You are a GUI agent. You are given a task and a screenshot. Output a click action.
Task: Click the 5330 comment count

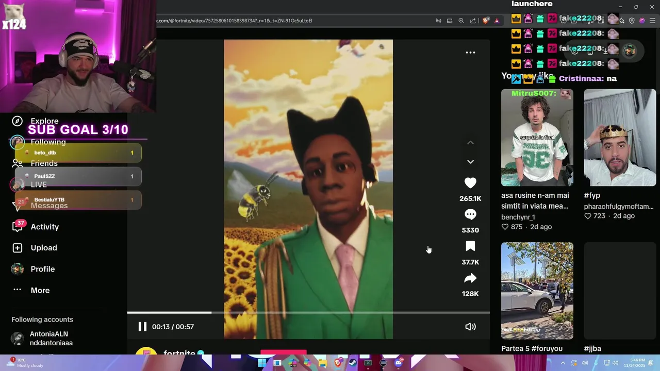(470, 230)
